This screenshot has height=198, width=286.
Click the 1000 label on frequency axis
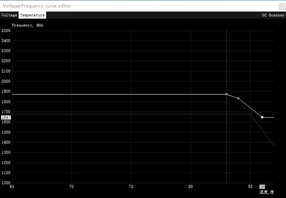coord(6,183)
